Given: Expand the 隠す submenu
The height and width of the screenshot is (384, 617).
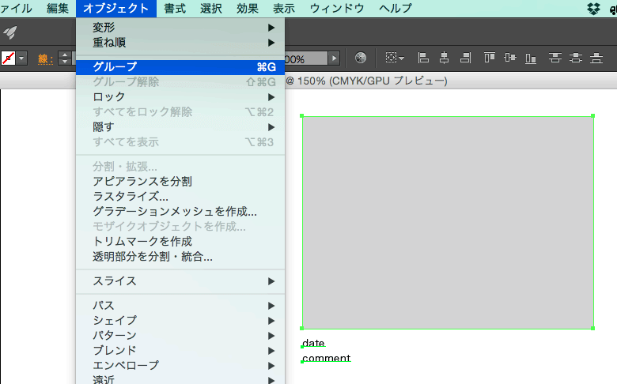Looking at the screenshot, I should [x=180, y=127].
